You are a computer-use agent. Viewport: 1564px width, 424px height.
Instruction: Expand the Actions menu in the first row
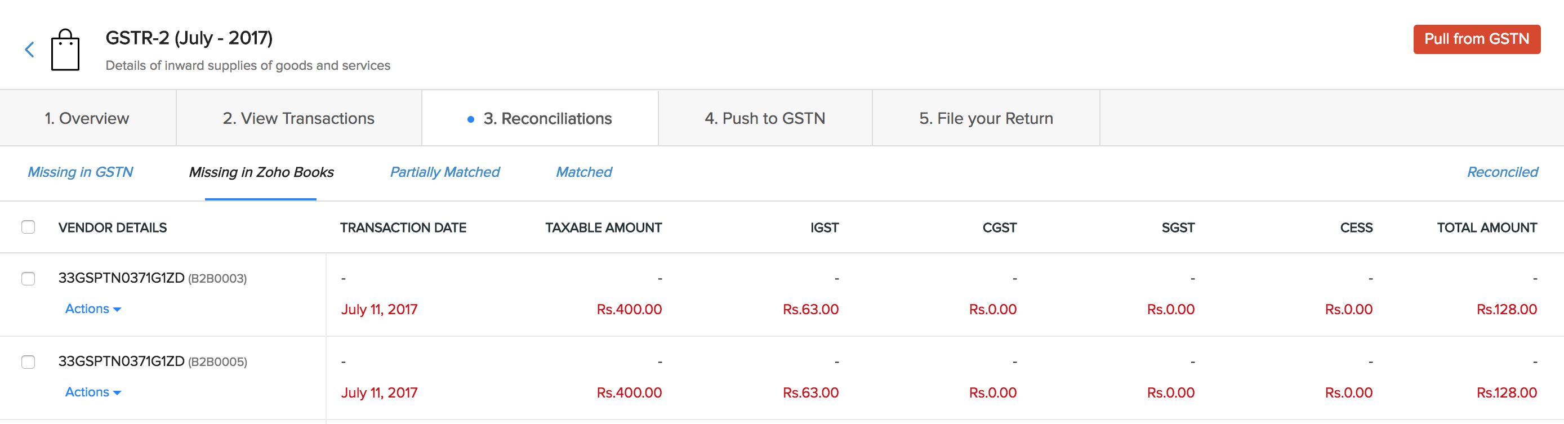point(92,309)
